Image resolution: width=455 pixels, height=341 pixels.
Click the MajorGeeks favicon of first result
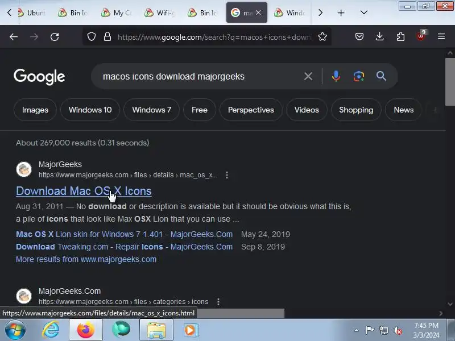[x=24, y=169]
